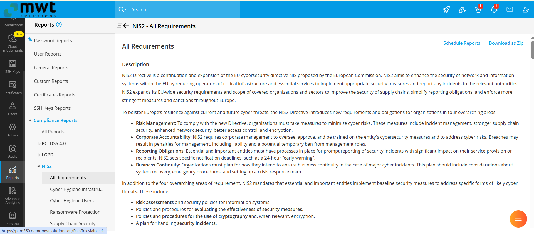534x234 pixels.
Task: Go to Certificates in the sidebar
Action: (13, 85)
